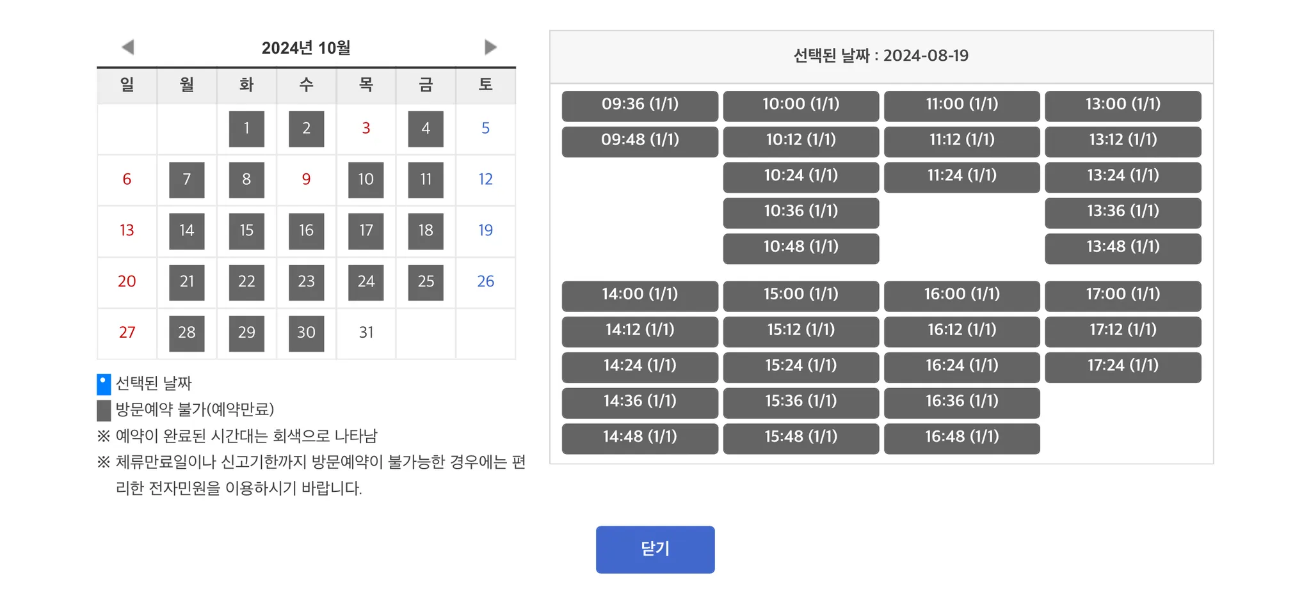1311x605 pixels.
Task: Choose the 13:48 (1/1) time slot
Action: [x=1122, y=248]
